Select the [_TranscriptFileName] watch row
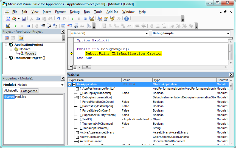236x148 pixels. tap(148, 128)
